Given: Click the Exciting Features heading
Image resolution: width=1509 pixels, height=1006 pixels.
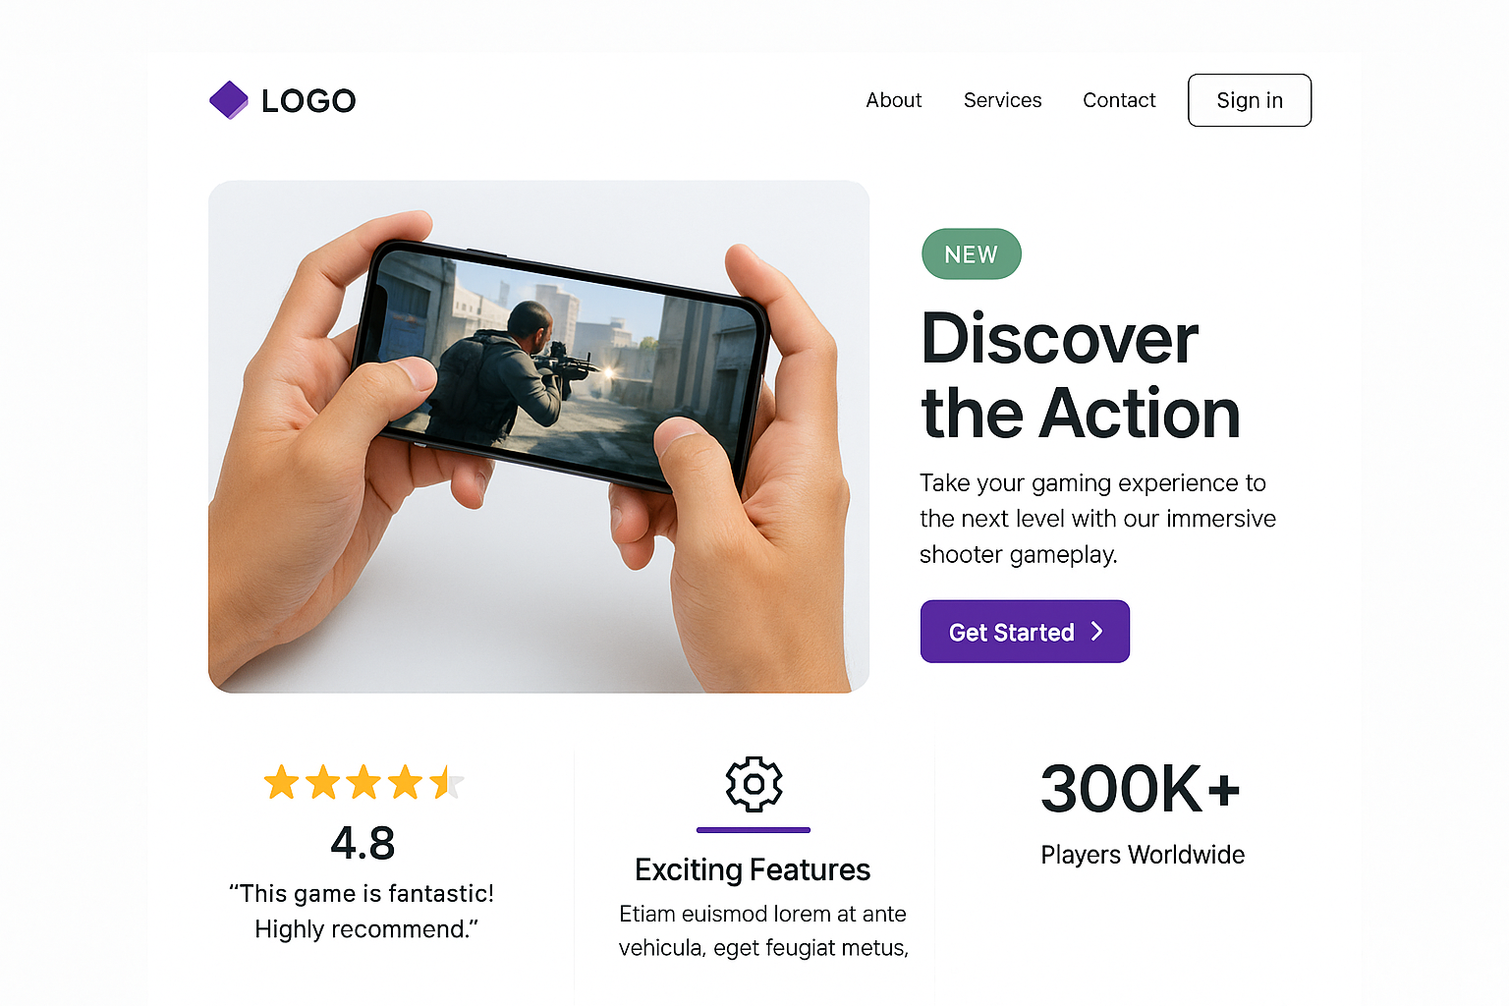Looking at the screenshot, I should [x=753, y=869].
